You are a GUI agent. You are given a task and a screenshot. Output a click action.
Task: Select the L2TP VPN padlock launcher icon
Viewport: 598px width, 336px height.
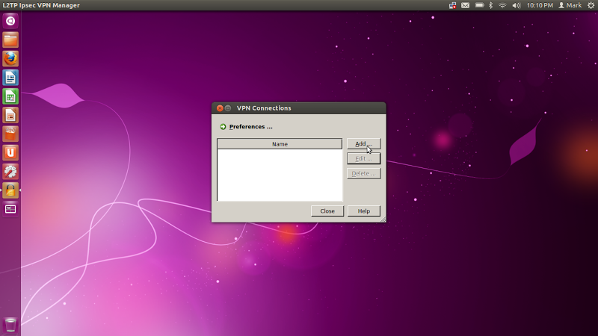(10, 190)
